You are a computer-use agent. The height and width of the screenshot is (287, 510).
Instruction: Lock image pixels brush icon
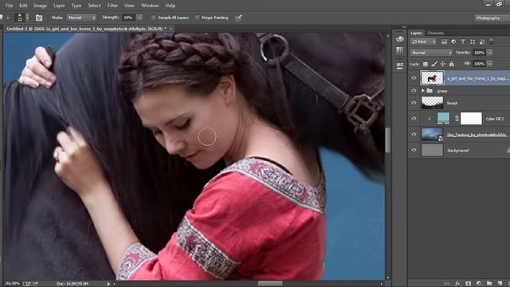[433, 64]
